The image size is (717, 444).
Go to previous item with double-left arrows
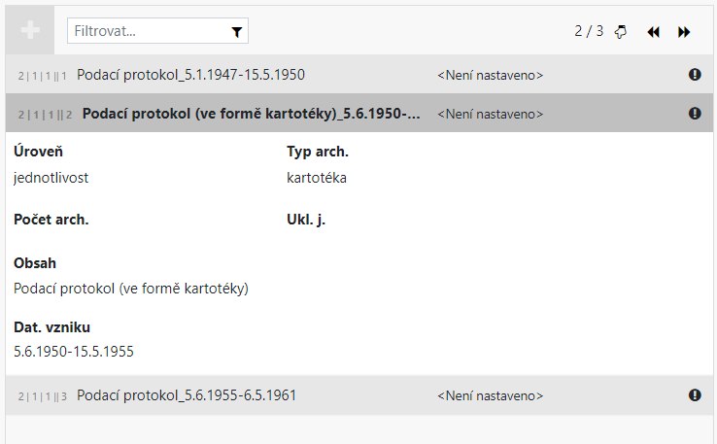coord(653,32)
